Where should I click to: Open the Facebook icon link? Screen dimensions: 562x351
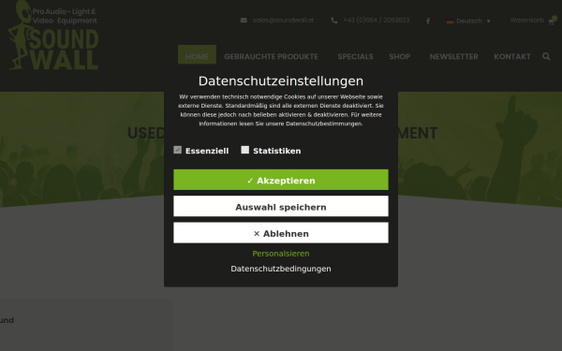[428, 22]
